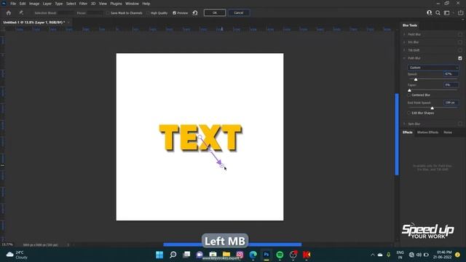Click the End Point Speed value field
466x262 pixels.
(451, 103)
